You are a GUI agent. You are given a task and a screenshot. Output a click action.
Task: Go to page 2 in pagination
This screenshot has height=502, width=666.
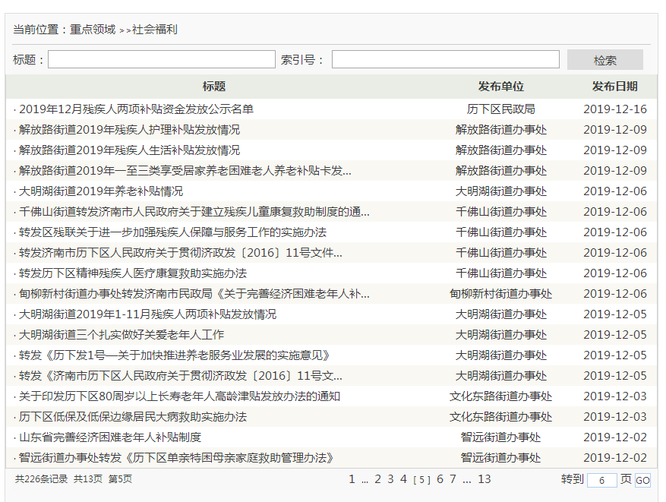377,479
